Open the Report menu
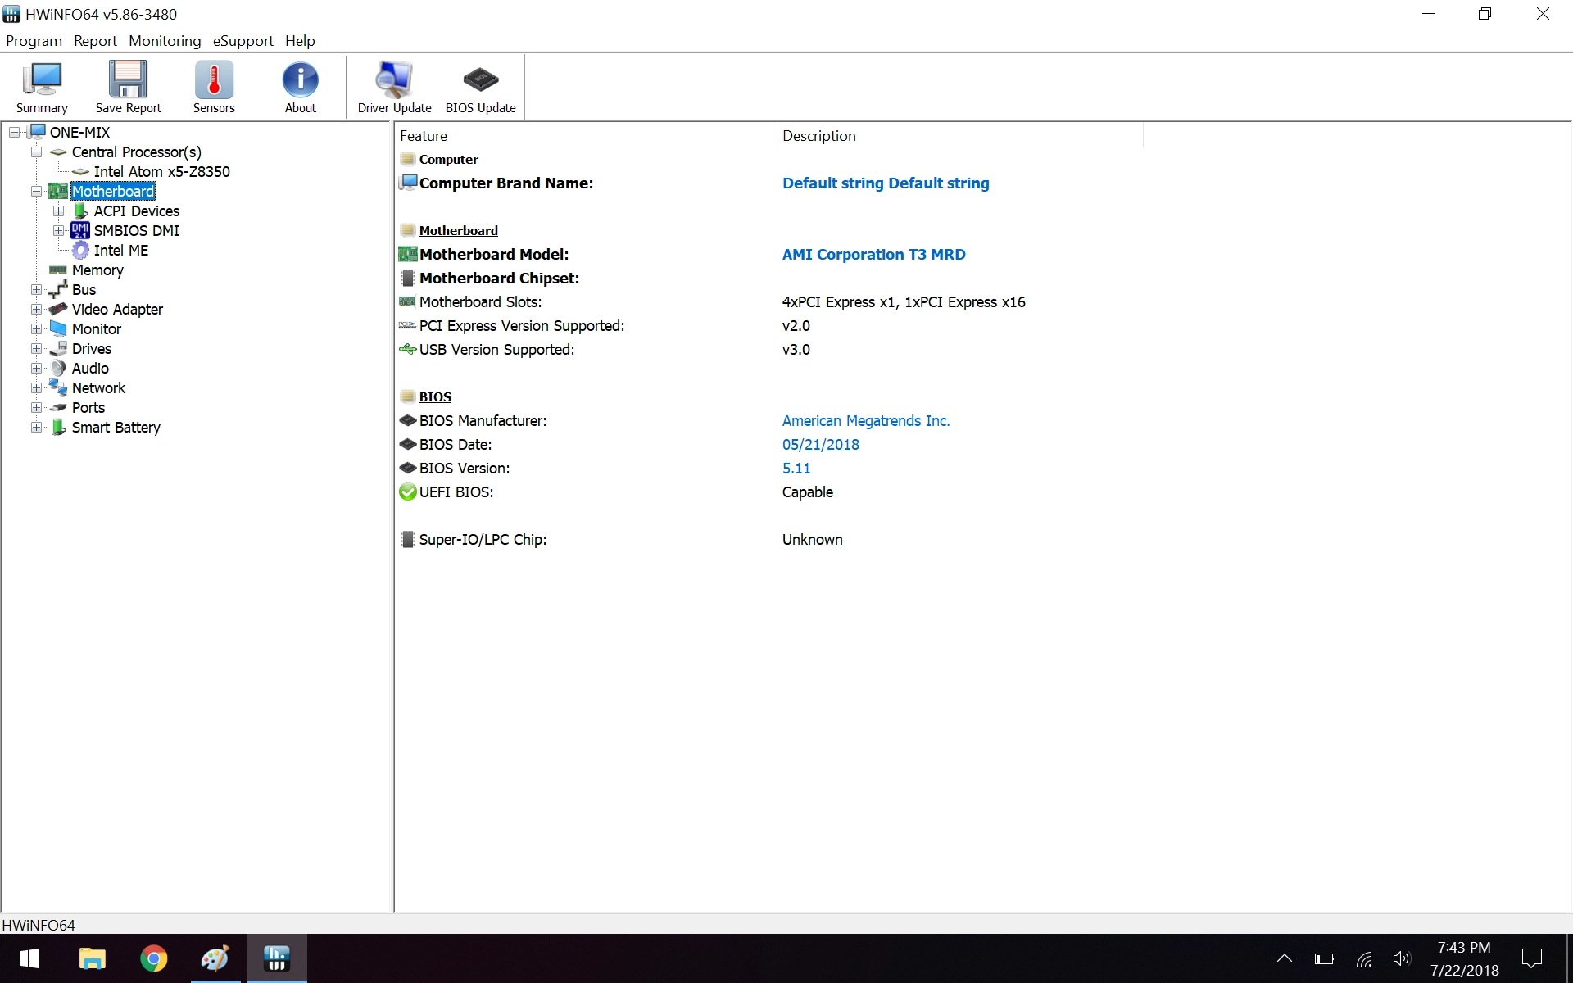Image resolution: width=1573 pixels, height=983 pixels. pyautogui.click(x=95, y=41)
